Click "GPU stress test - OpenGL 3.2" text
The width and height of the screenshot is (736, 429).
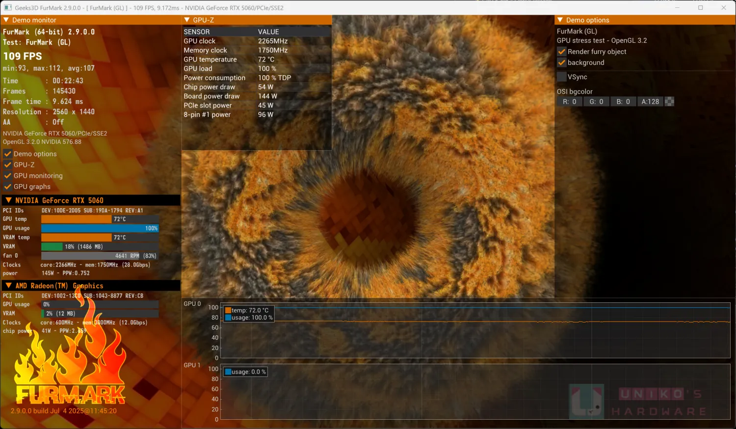[602, 41]
